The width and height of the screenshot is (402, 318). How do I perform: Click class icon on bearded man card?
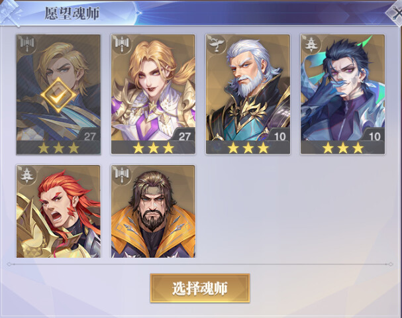tap(122, 175)
